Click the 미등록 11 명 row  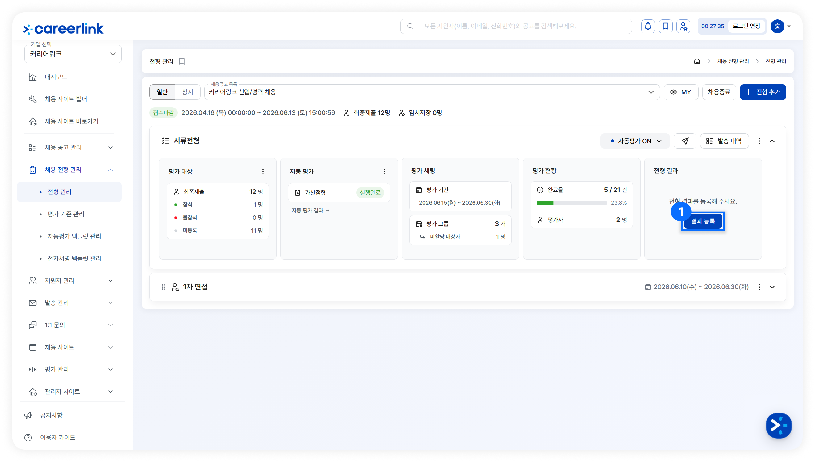click(x=218, y=231)
